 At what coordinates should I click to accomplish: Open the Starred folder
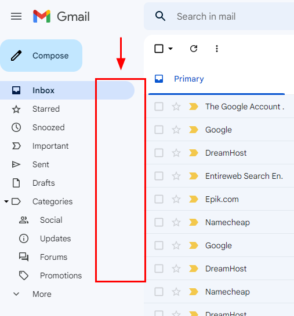[46, 109]
